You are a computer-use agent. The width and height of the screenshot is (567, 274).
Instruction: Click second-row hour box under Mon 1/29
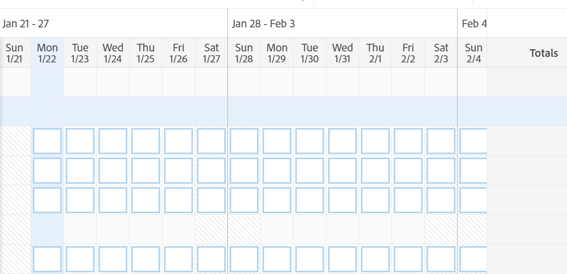(277, 171)
